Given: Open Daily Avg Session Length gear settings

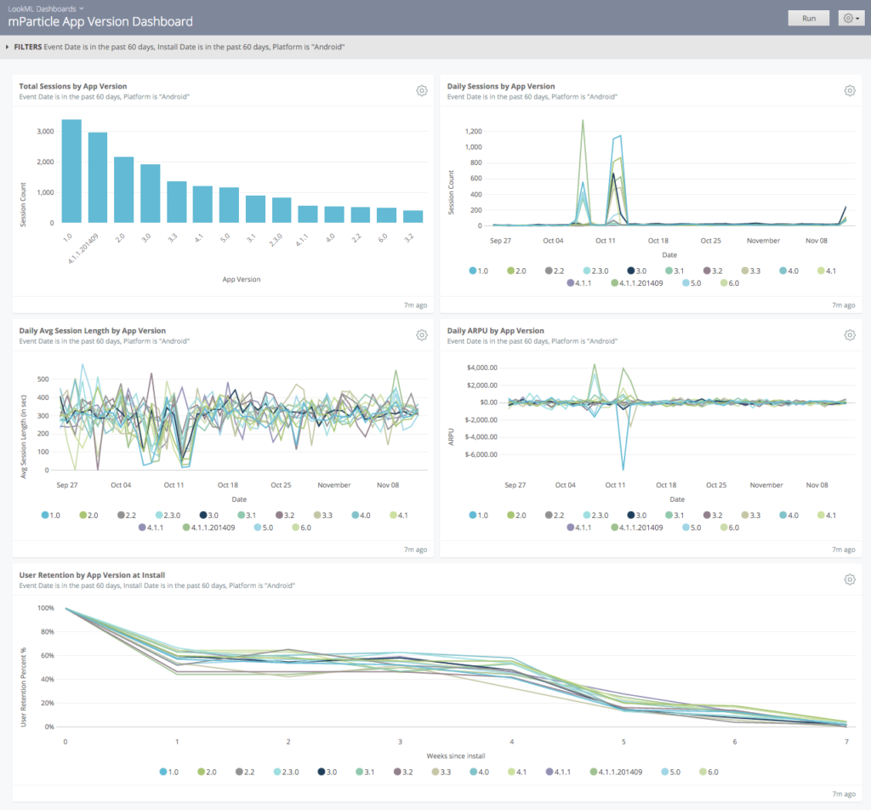Looking at the screenshot, I should click(x=422, y=335).
